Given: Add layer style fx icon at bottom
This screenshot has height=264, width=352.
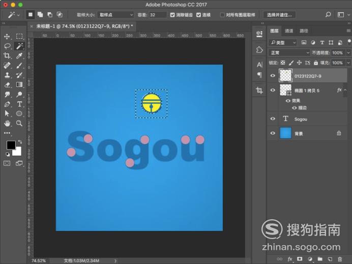Looking at the screenshot, I should (290, 259).
